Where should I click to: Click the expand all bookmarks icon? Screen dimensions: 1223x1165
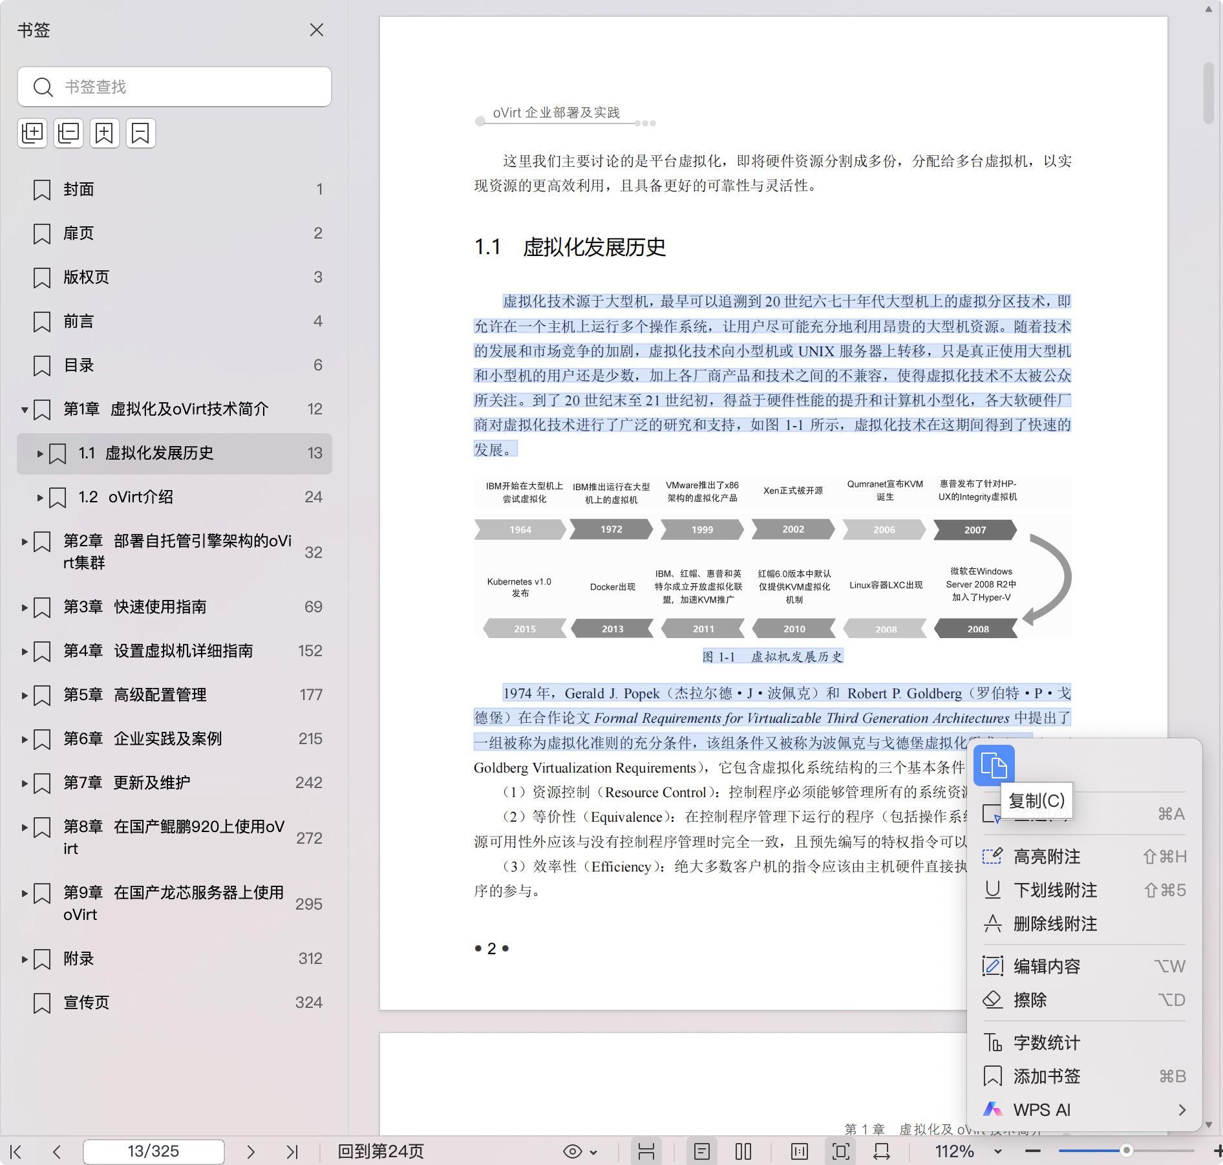pos(32,133)
